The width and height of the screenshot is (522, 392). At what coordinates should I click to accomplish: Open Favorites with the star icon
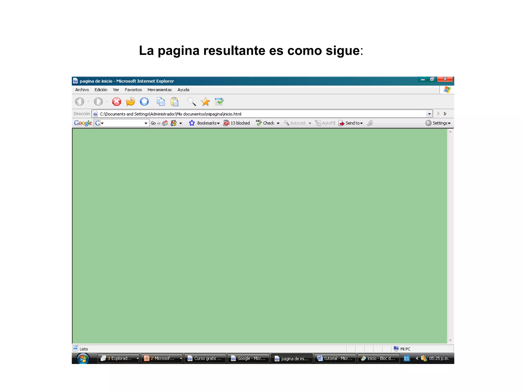tap(205, 102)
